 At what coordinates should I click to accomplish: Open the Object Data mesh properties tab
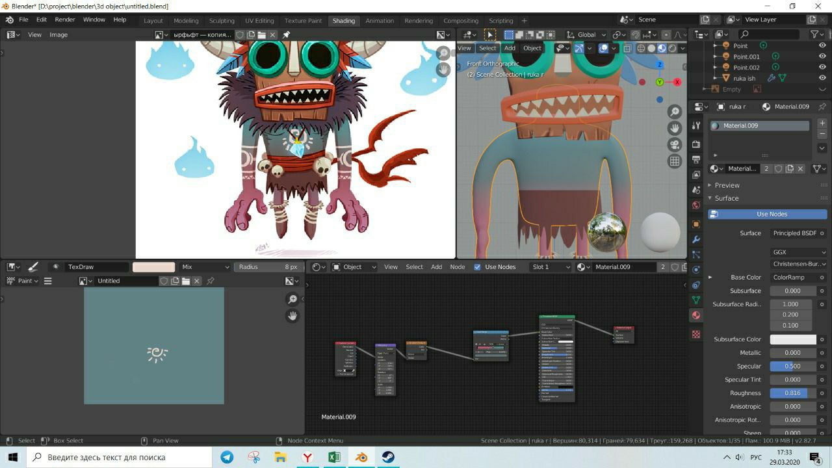[696, 300]
